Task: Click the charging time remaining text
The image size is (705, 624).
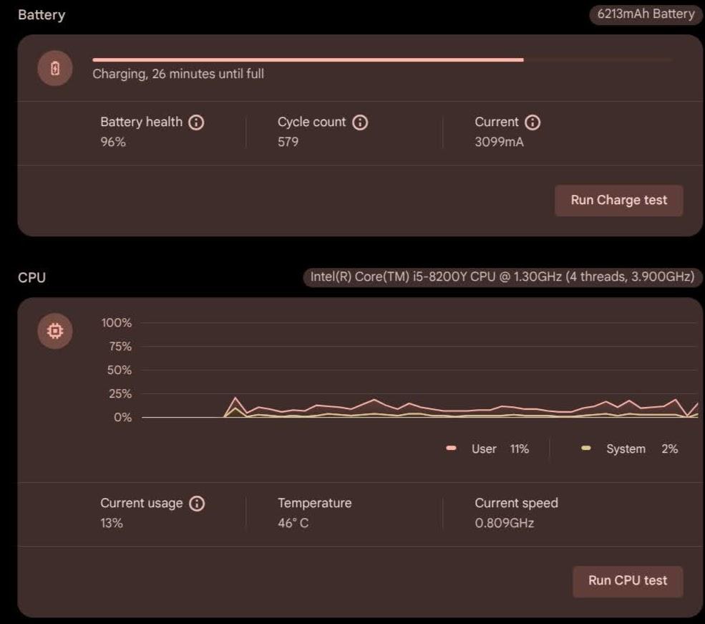Action: (x=178, y=74)
